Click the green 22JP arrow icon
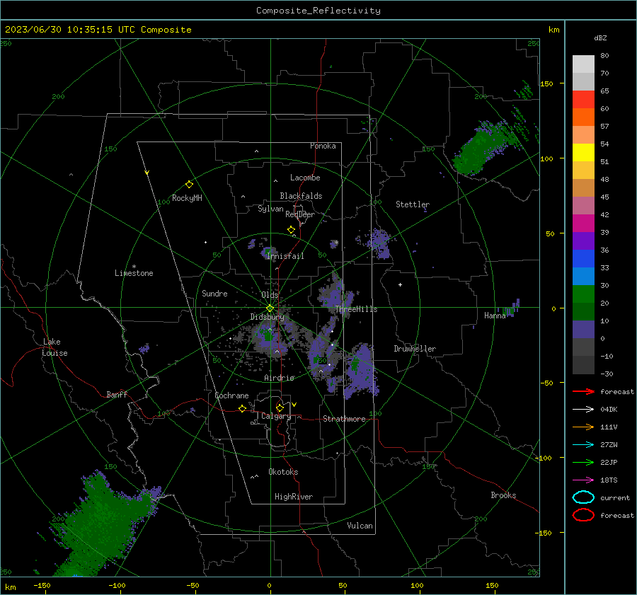Viewport: 637px width, 595px height. (x=583, y=462)
